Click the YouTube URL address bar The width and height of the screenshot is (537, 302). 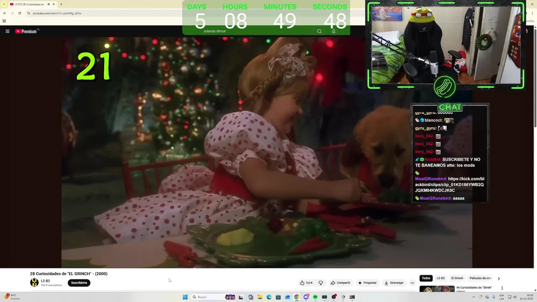[105, 13]
